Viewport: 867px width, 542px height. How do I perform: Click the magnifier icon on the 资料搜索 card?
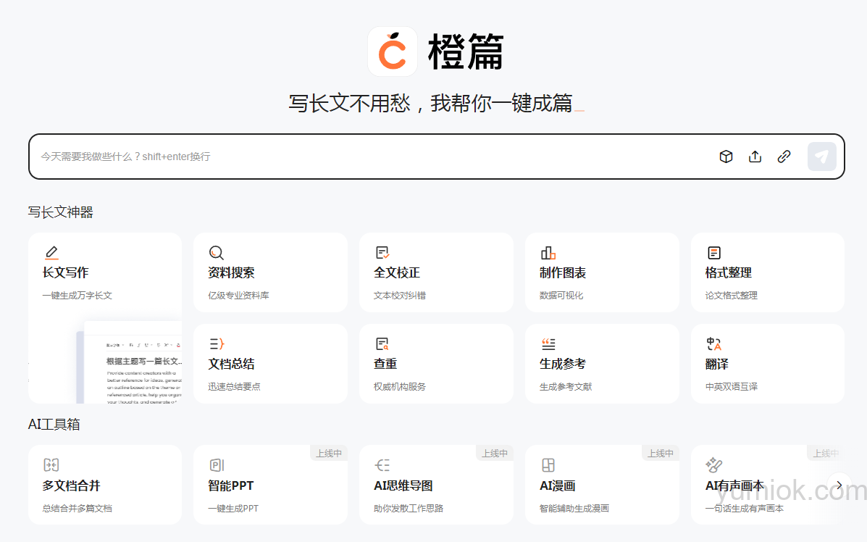[216, 253]
